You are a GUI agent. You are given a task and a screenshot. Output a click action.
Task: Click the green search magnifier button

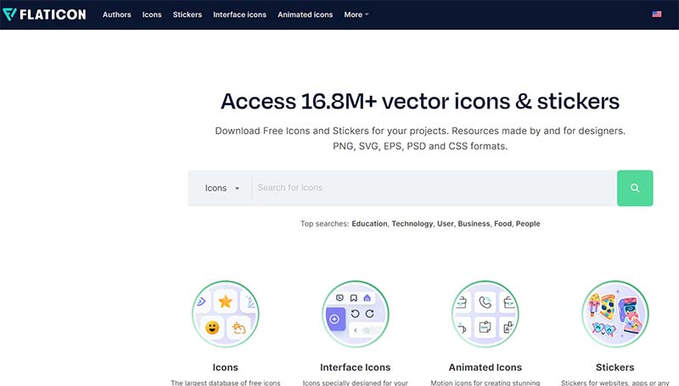click(x=635, y=187)
